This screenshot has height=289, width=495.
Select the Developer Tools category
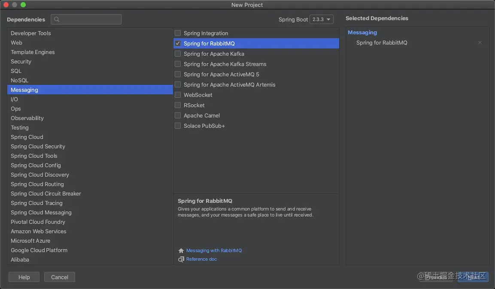(x=31, y=33)
